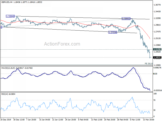Screen dimensions: 162x122
Task: Click the current price tag 1.18532
Action: [157, 57]
